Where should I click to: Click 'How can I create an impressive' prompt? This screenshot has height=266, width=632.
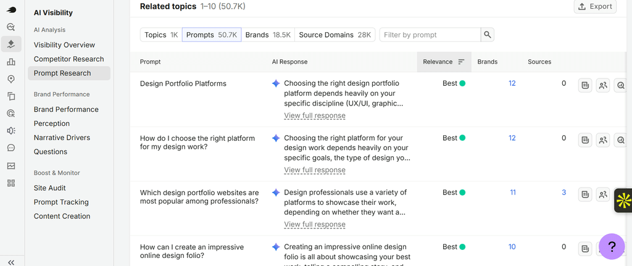[x=192, y=251]
